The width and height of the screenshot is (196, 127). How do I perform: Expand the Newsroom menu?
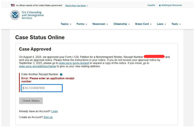pyautogui.click(x=100, y=24)
